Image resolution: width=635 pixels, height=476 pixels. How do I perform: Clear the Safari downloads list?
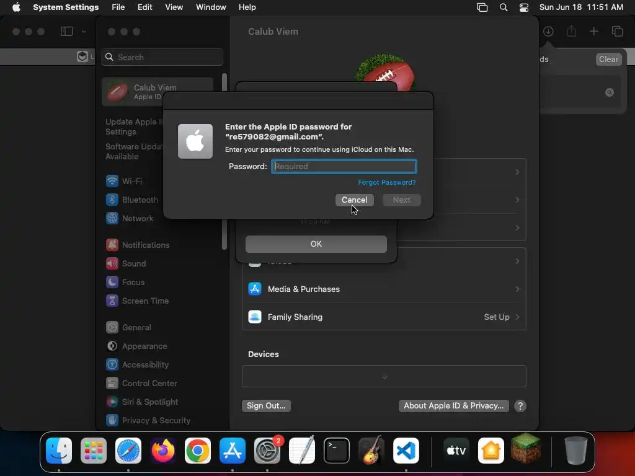point(609,59)
